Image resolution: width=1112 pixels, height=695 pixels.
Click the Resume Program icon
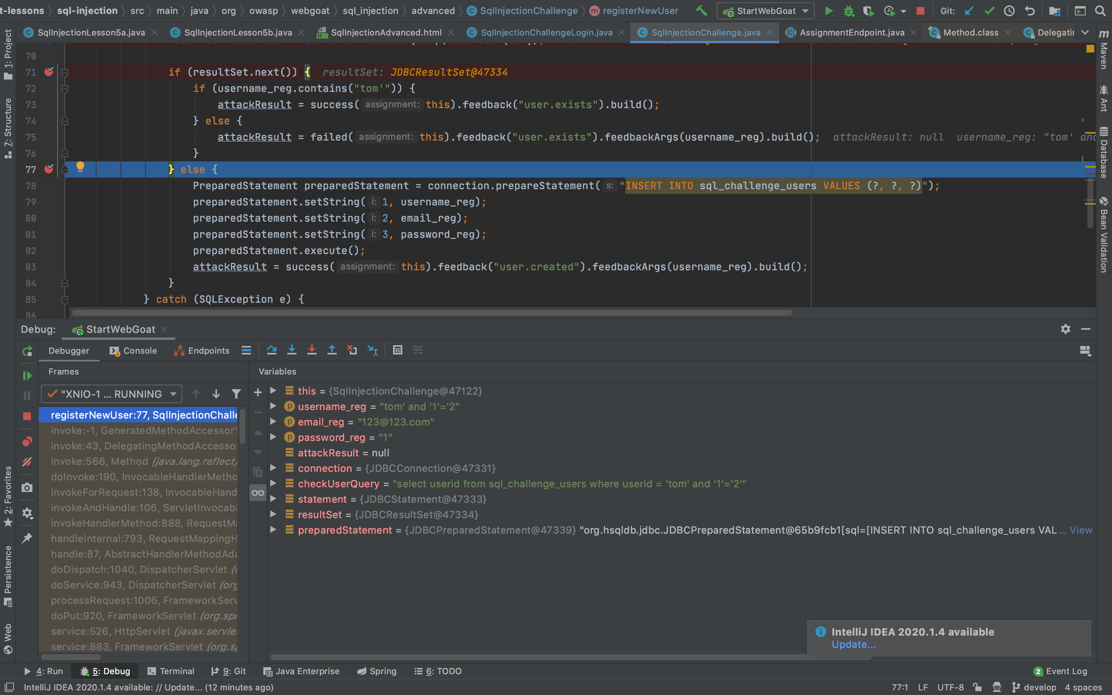pos(27,376)
